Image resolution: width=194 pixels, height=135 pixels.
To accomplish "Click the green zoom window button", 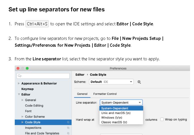I will [x=27, y=68].
